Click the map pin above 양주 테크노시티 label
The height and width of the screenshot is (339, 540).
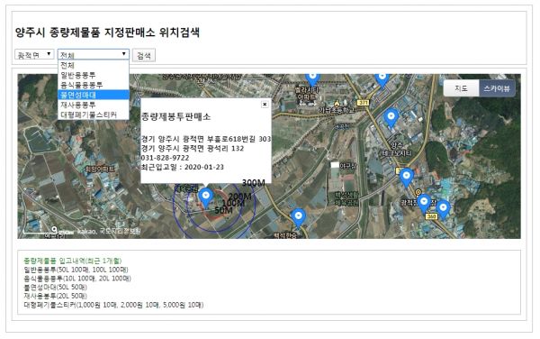391,118
